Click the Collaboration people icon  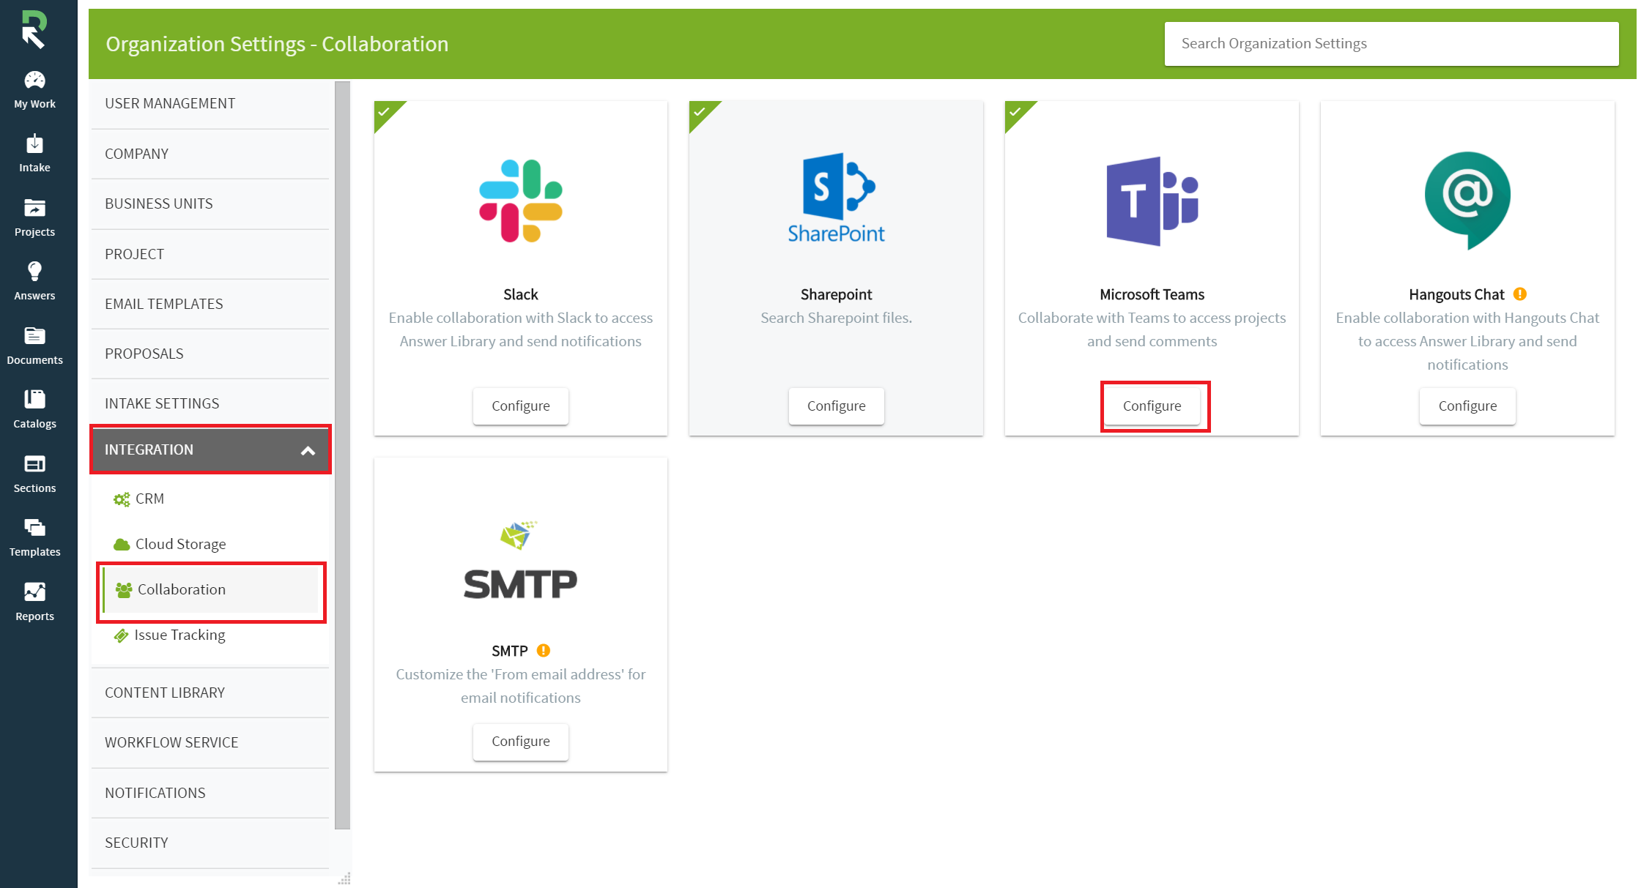124,590
